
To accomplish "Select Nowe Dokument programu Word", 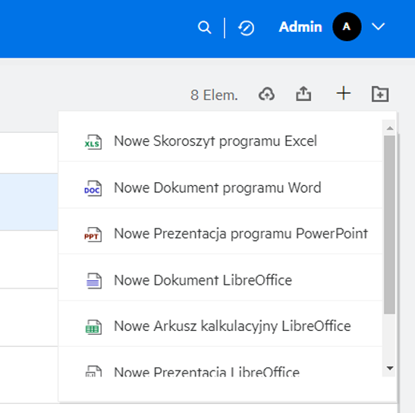I will tap(220, 188).
